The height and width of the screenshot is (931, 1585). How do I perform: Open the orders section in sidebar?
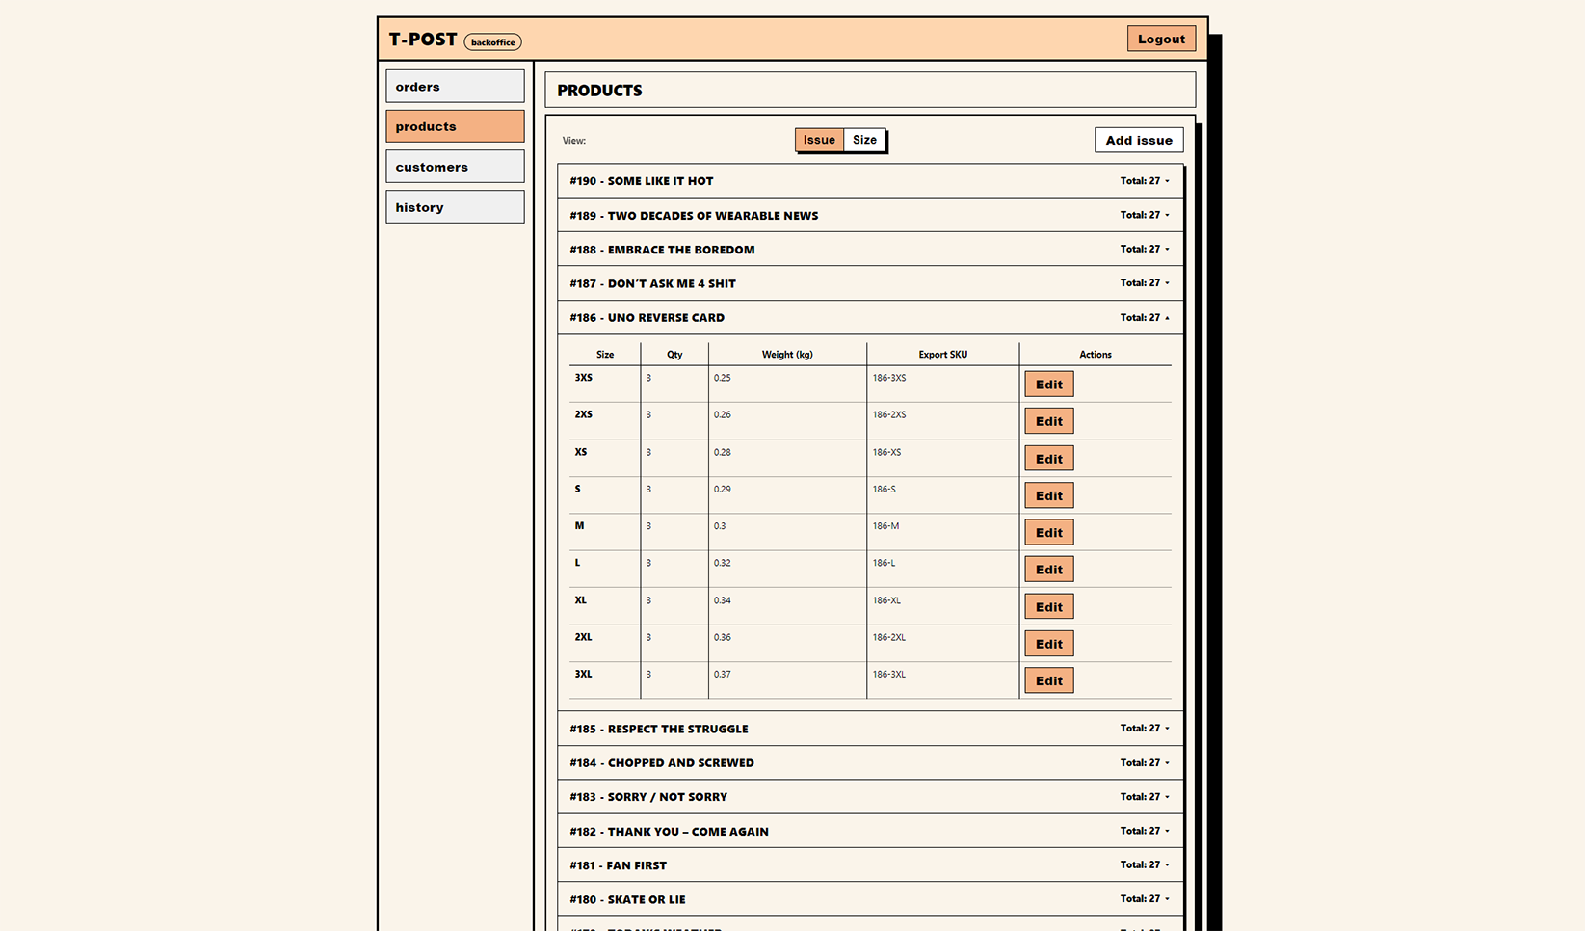pos(454,86)
